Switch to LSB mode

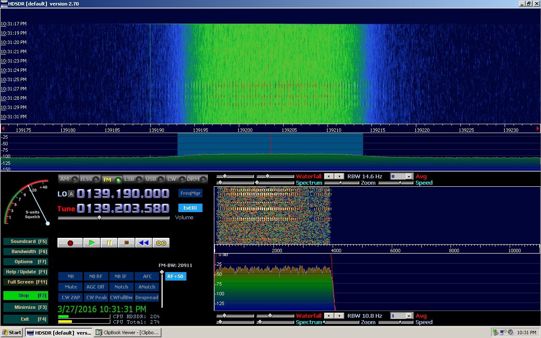133,179
